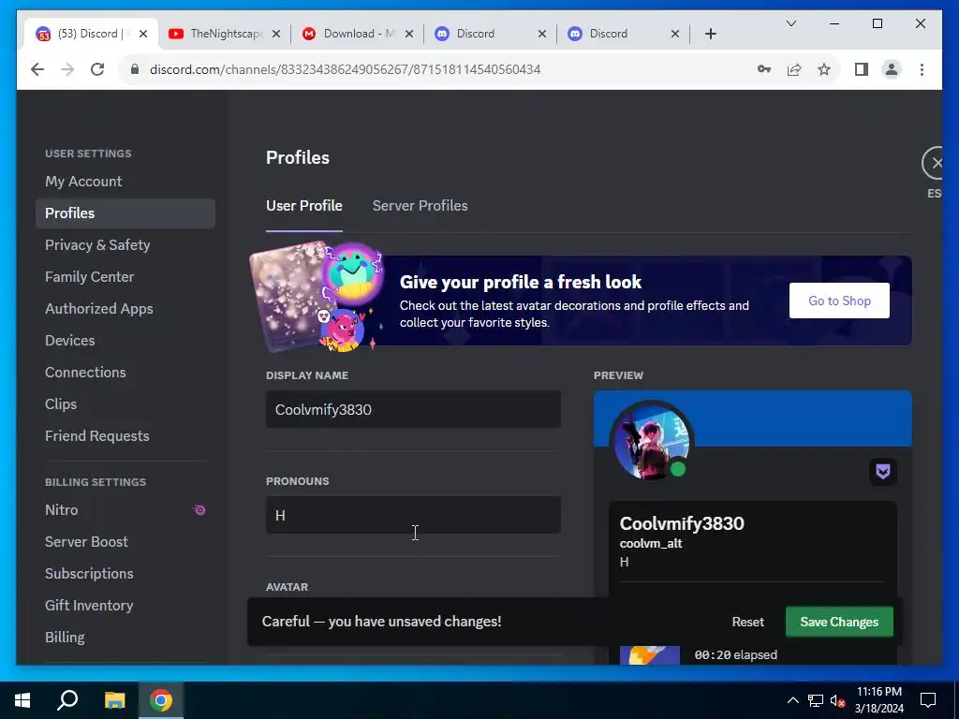Viewport: 959px width, 719px height.
Task: Click the preview green online status dot
Action: click(x=678, y=469)
